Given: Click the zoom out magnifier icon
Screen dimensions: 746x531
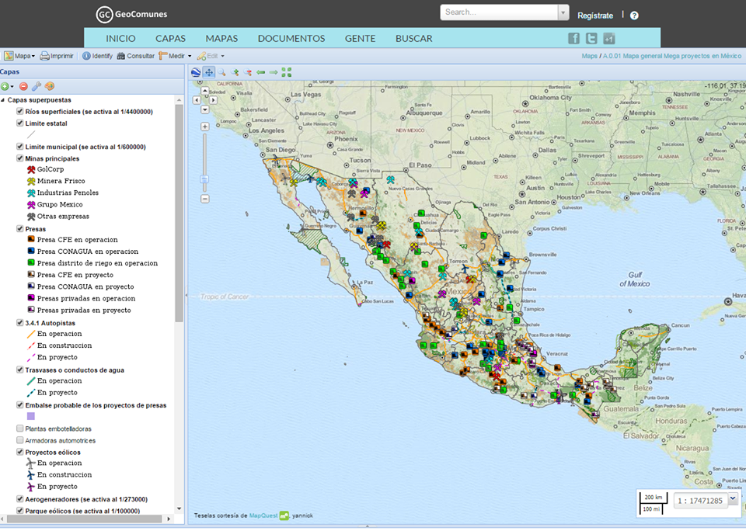Looking at the screenshot, I should (x=247, y=72).
